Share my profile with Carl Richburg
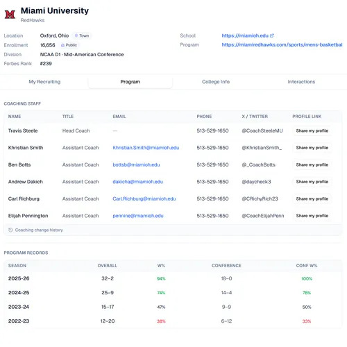The width and height of the screenshot is (347, 347). 312,198
